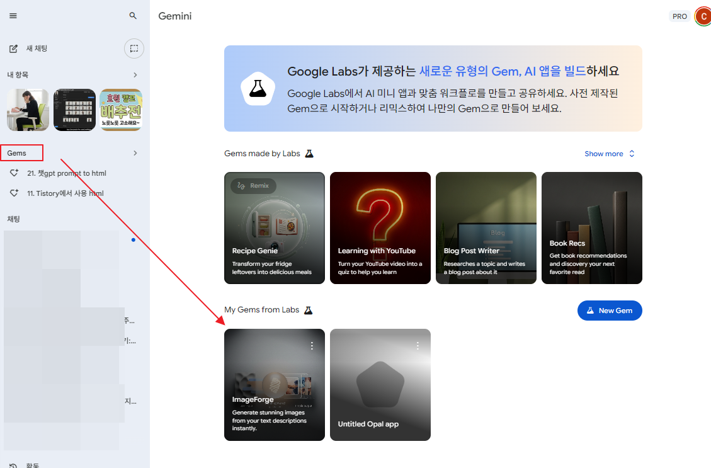
Task: Open the Untitled Opal app card
Action: 380,385
